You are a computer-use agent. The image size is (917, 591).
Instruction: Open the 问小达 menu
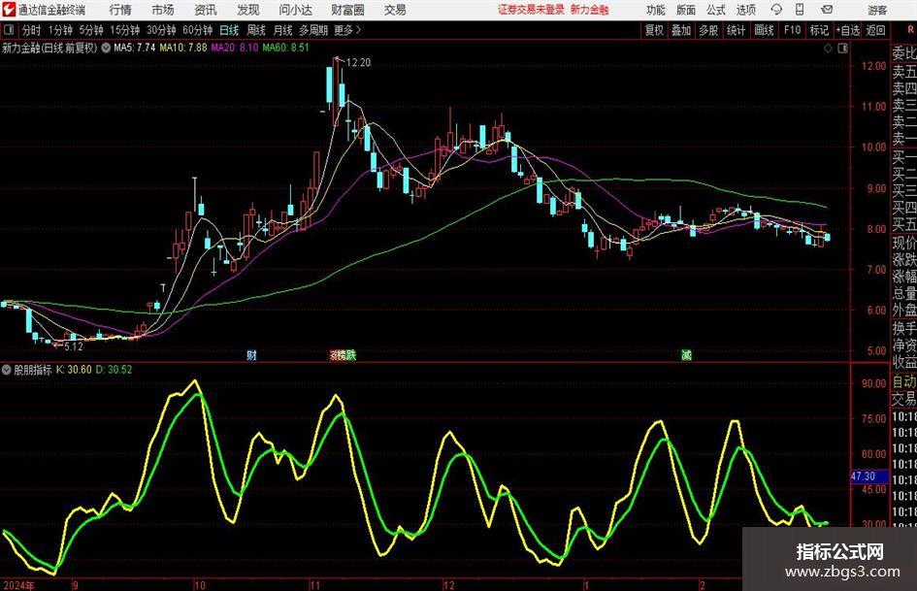(295, 10)
